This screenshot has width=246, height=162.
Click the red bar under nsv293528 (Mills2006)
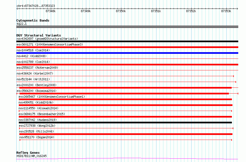[x=126, y=134]
